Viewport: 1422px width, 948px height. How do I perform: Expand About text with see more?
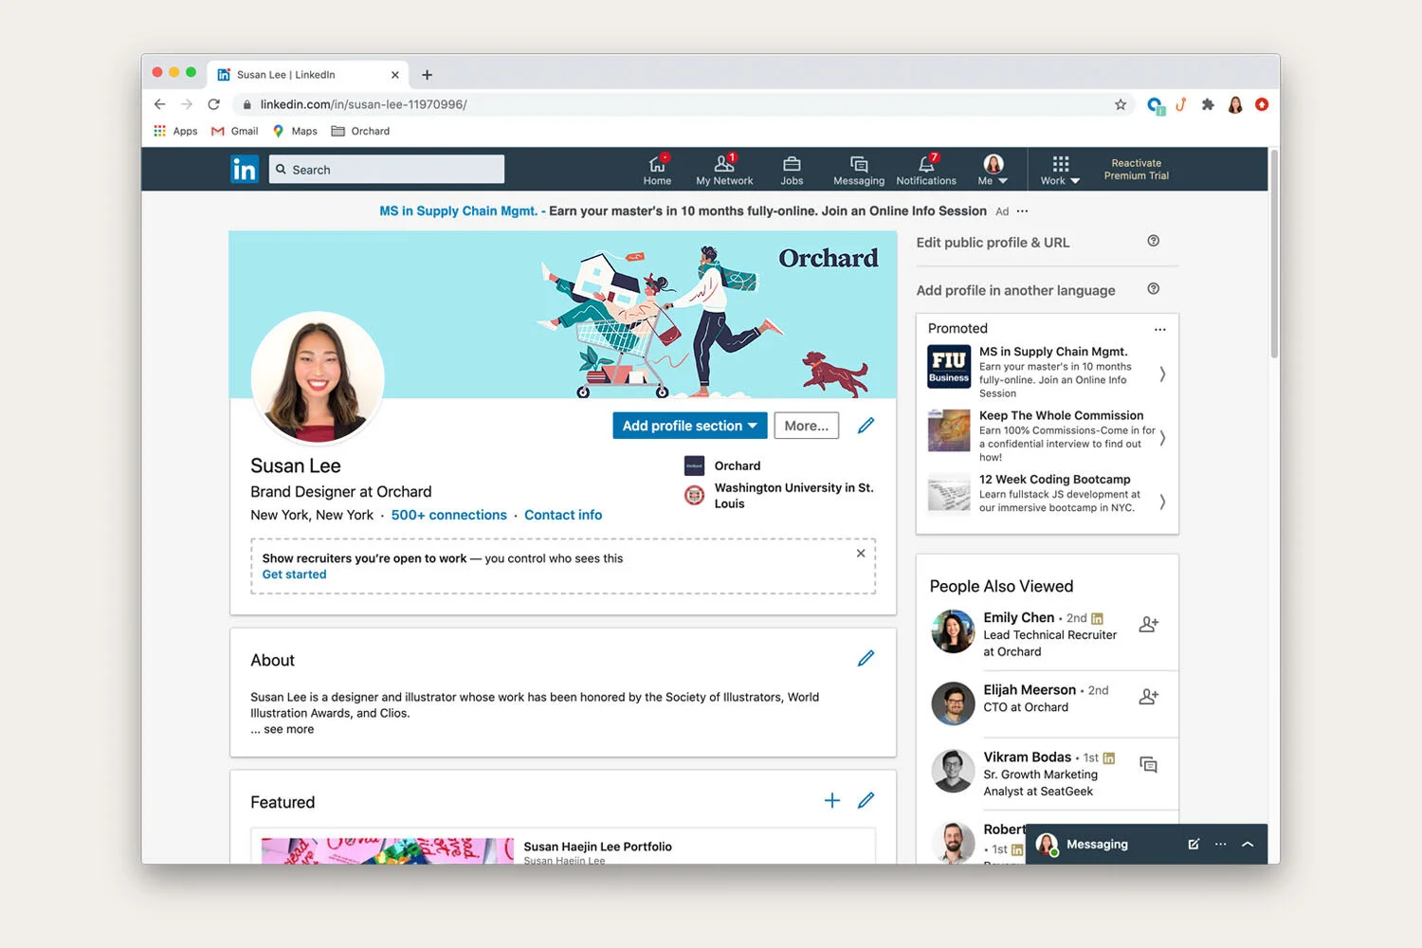(283, 729)
